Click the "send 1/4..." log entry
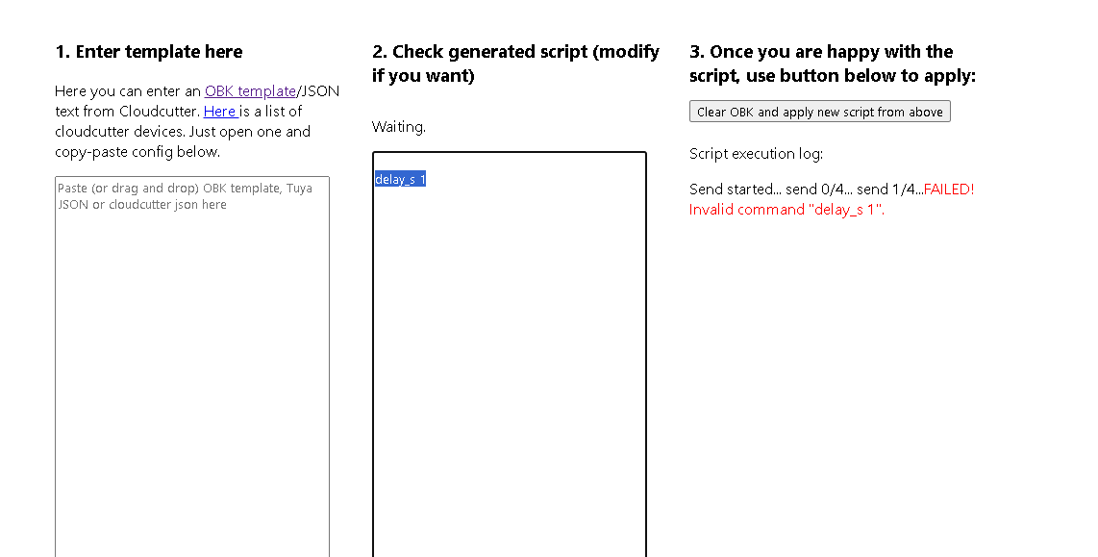Viewport: 1098px width, 557px height. (x=890, y=190)
